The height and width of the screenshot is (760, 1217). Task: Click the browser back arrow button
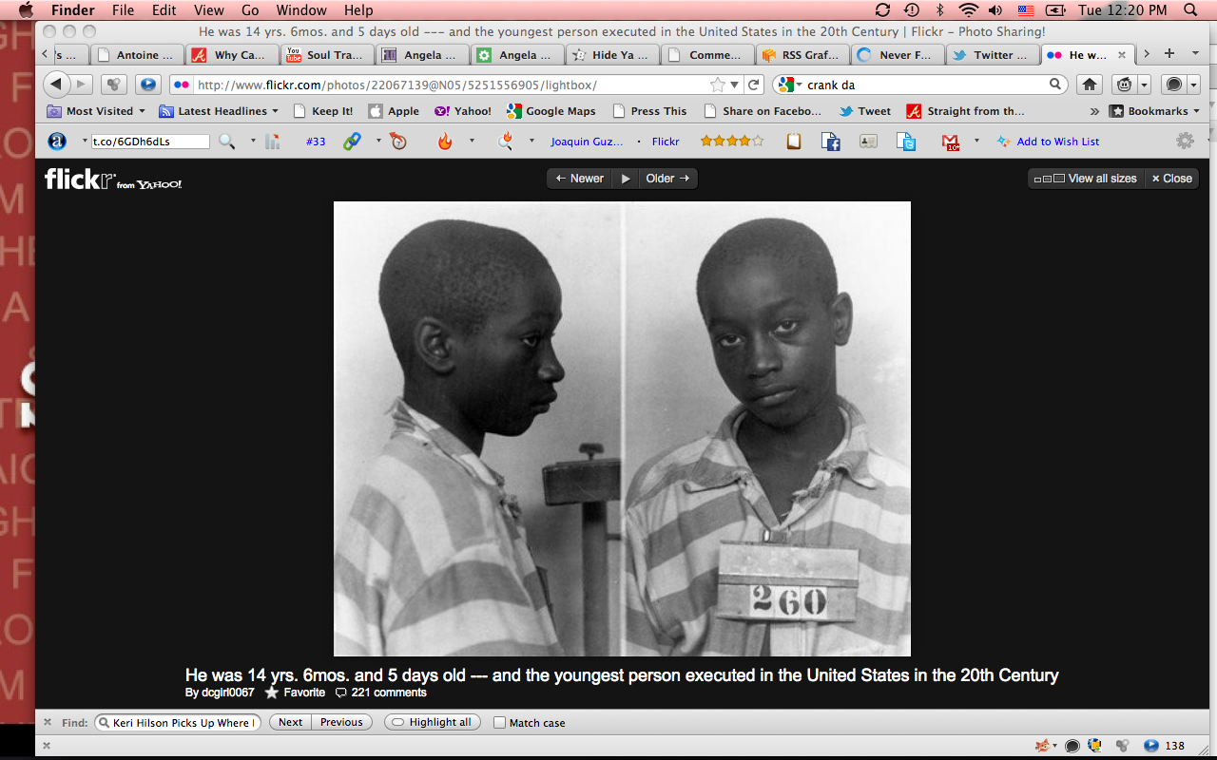(x=57, y=84)
